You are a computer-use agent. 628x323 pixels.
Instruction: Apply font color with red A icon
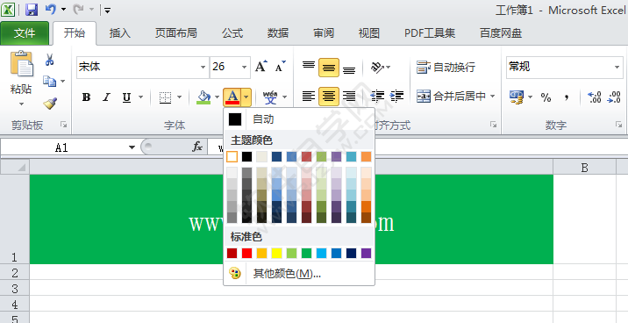232,97
